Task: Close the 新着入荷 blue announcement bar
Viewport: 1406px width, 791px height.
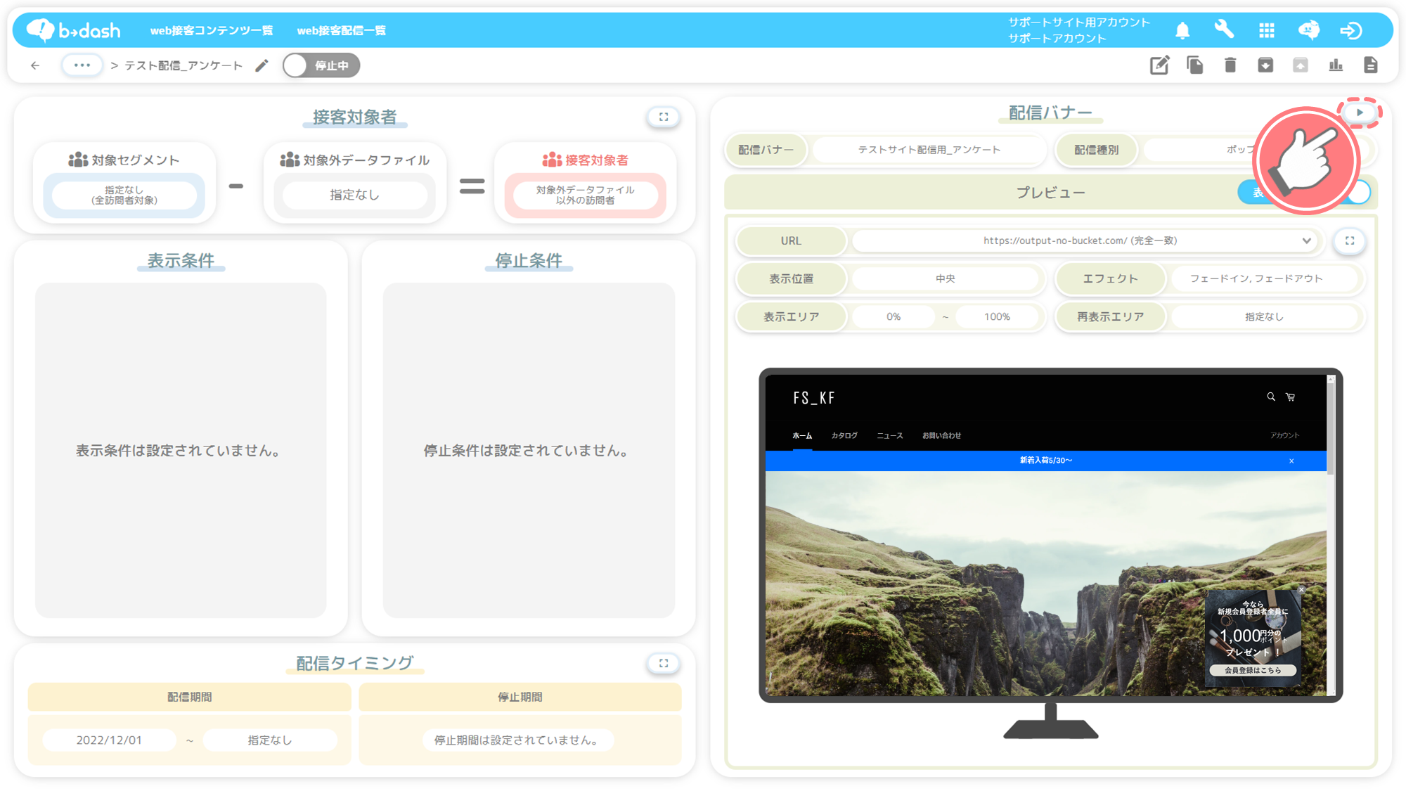Action: click(x=1291, y=461)
